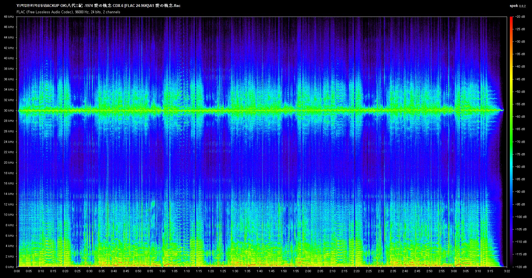Viewport: 532px width, 278px height.
Task: Click the bright 30 kHz line in spectrogram
Action: point(260,110)
